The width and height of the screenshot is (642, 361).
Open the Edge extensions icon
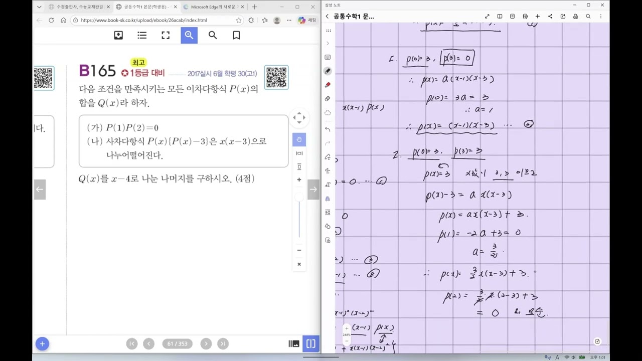click(x=251, y=20)
